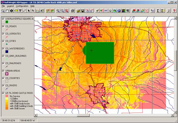Open the red question mark help icon
The image size is (178, 123).
(x=174, y=11)
